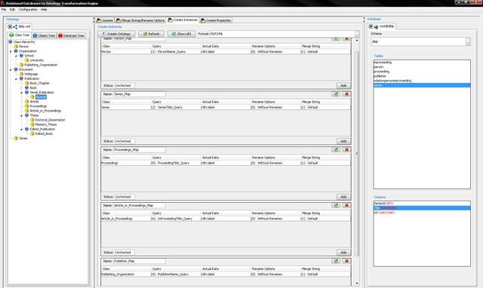Click the Proceedings_Map name field
The height and width of the screenshot is (288, 483).
tap(140, 150)
